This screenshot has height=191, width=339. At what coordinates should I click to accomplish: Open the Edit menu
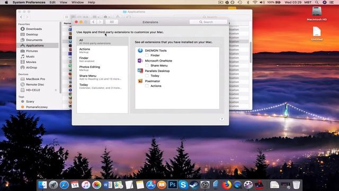[x=52, y=2]
